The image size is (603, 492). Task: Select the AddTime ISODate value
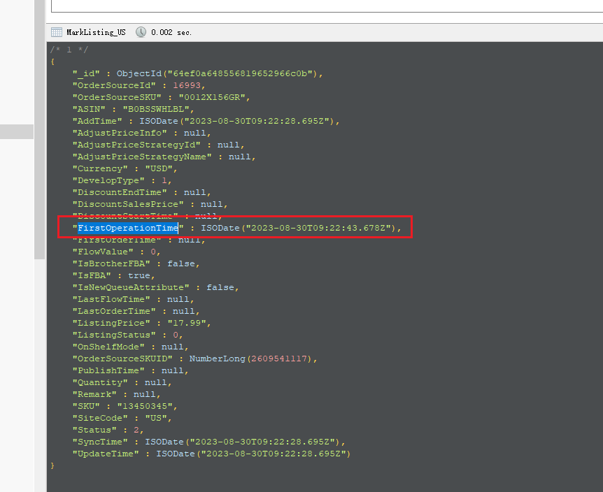coord(237,121)
